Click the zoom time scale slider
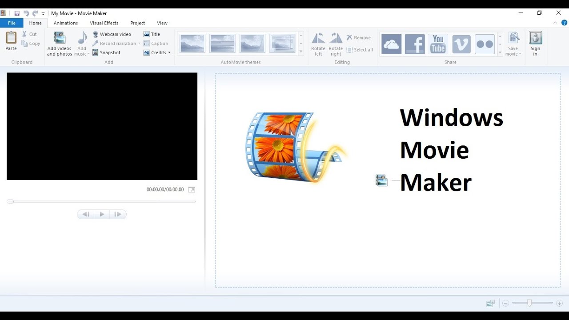 click(x=529, y=303)
